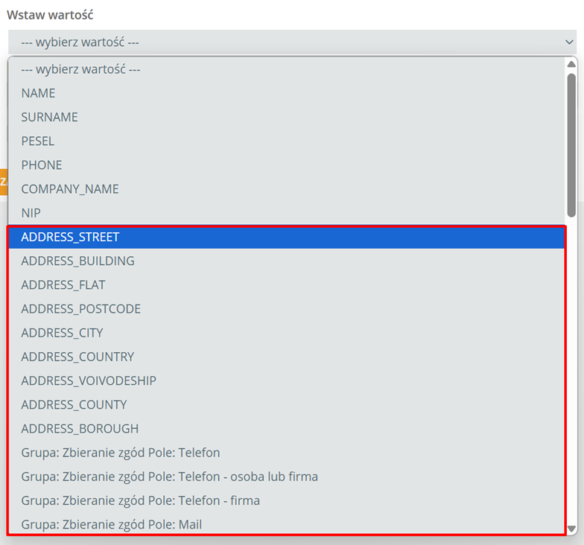Open the 'wybierz wartość' dropdown arrow
584x545 pixels.
coord(570,42)
